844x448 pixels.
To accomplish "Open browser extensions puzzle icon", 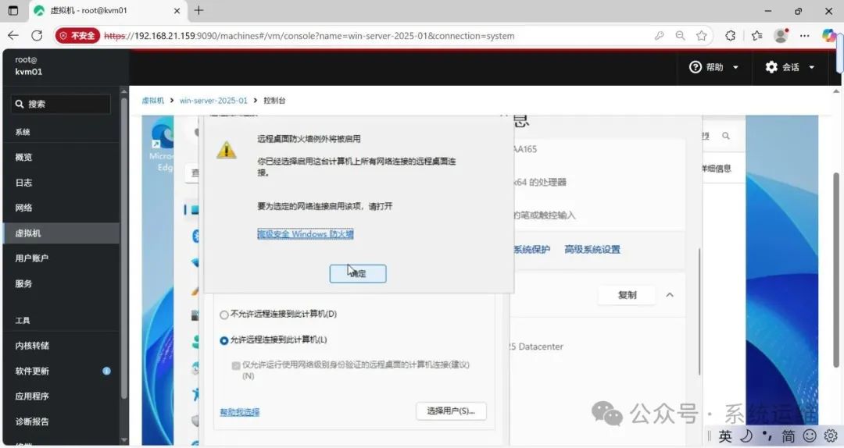I will (731, 35).
